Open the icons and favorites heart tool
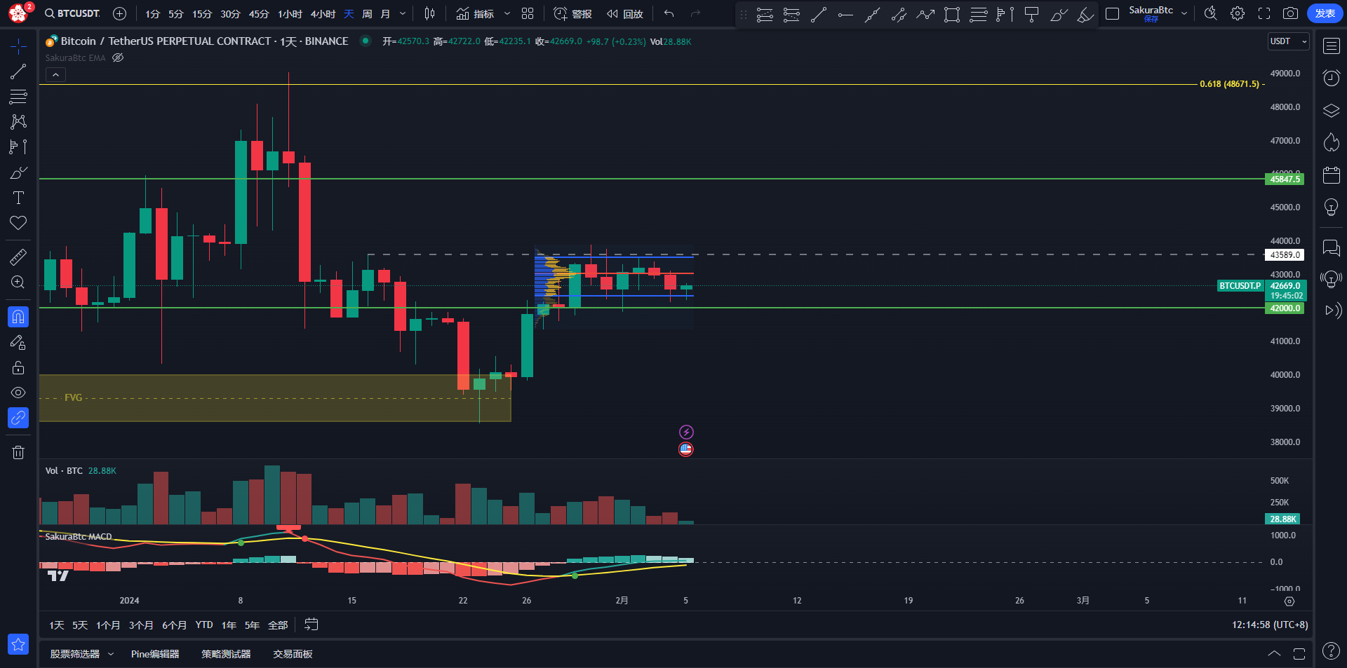This screenshot has width=1347, height=668. 18,223
